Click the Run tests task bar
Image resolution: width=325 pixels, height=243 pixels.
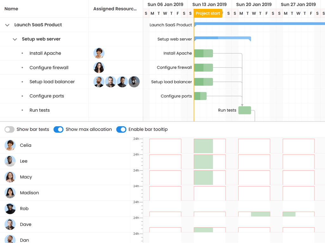[245, 110]
